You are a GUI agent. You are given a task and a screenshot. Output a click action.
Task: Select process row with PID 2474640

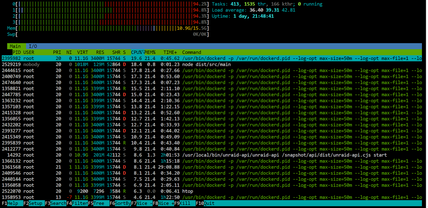click(212, 82)
